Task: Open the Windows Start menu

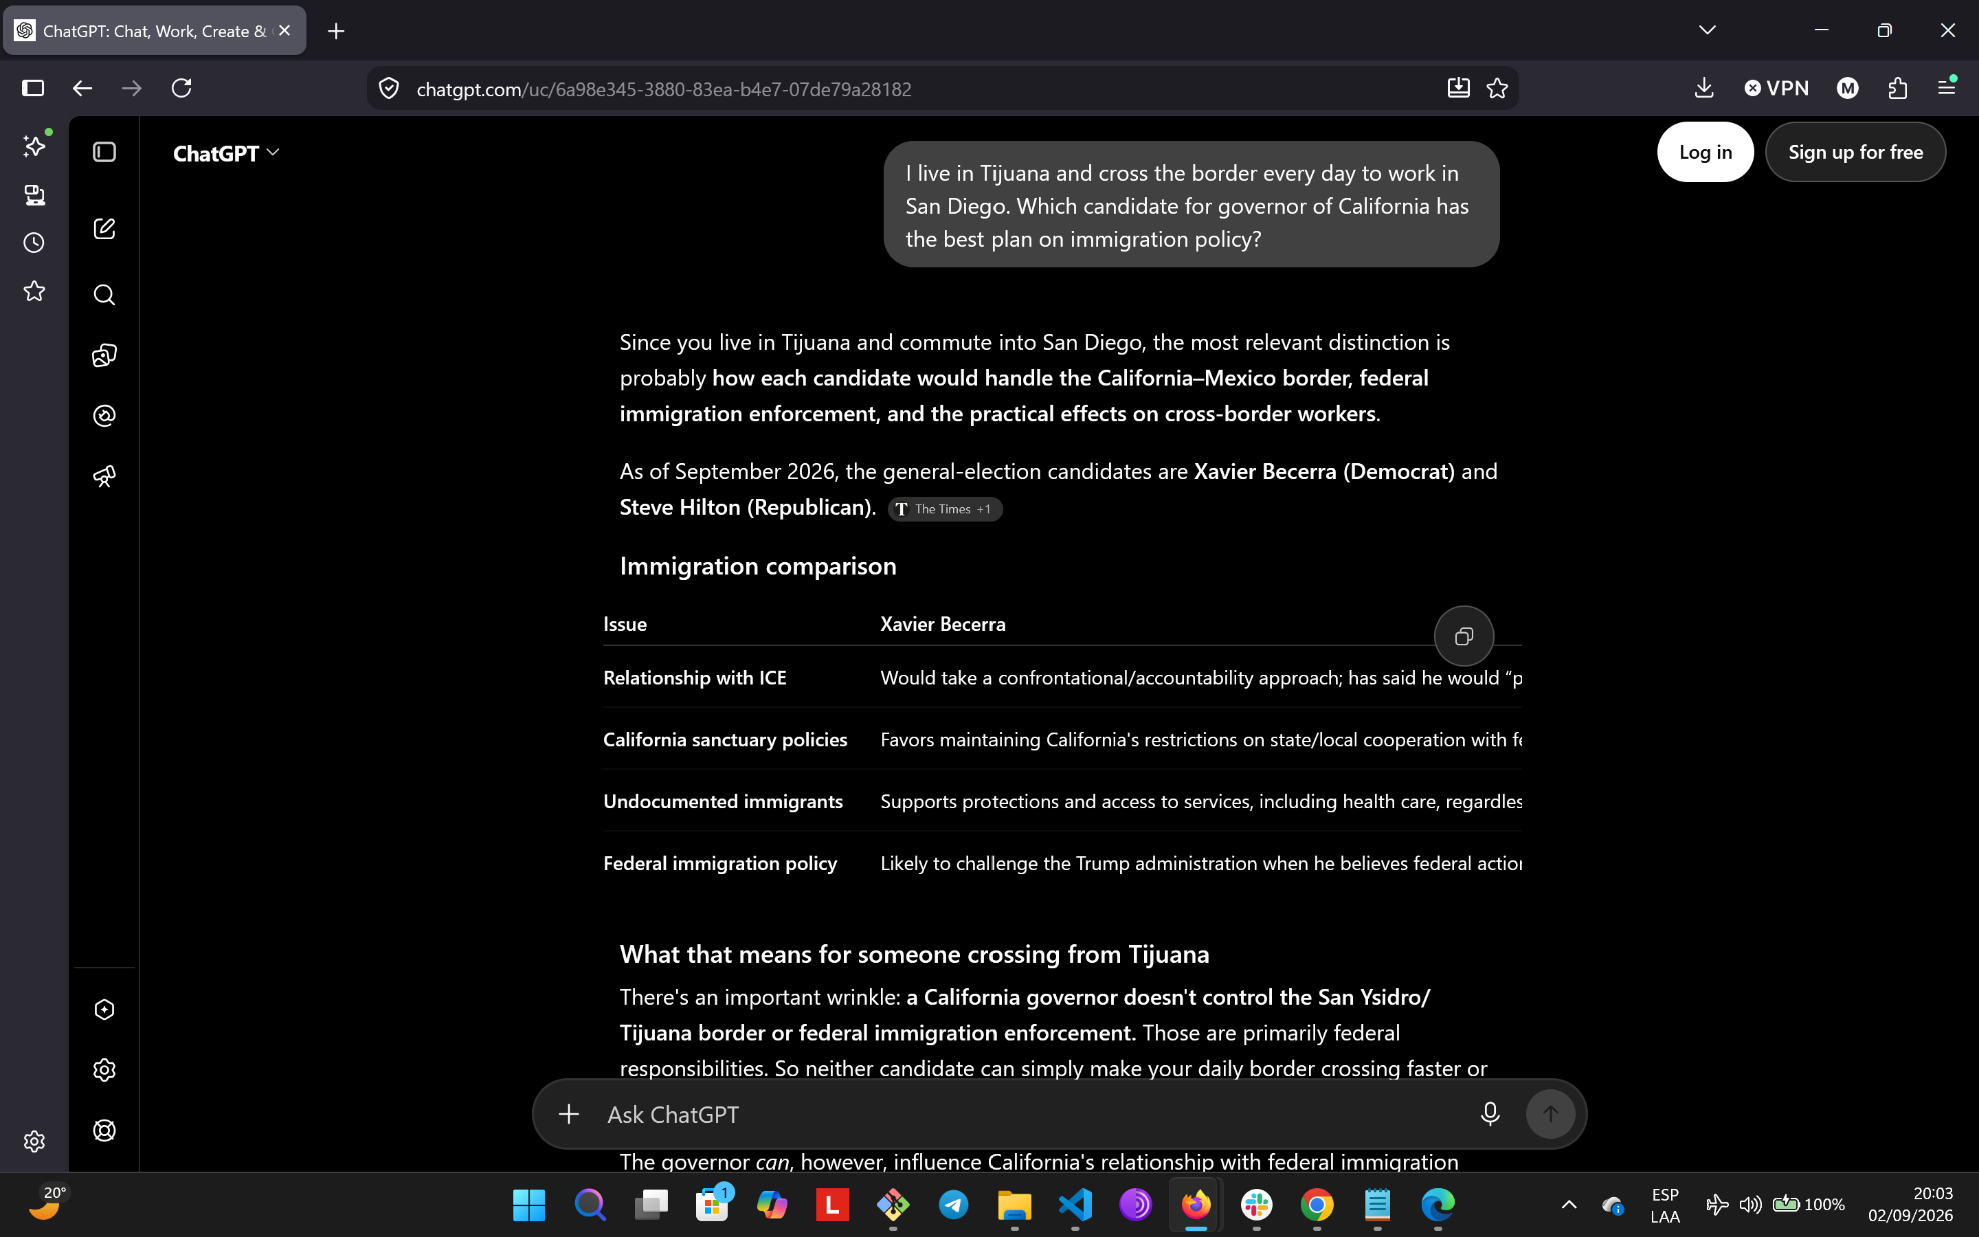Action: point(528,1204)
